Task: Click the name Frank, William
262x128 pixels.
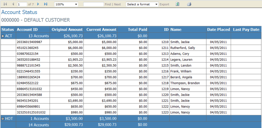Action: tap(181, 71)
